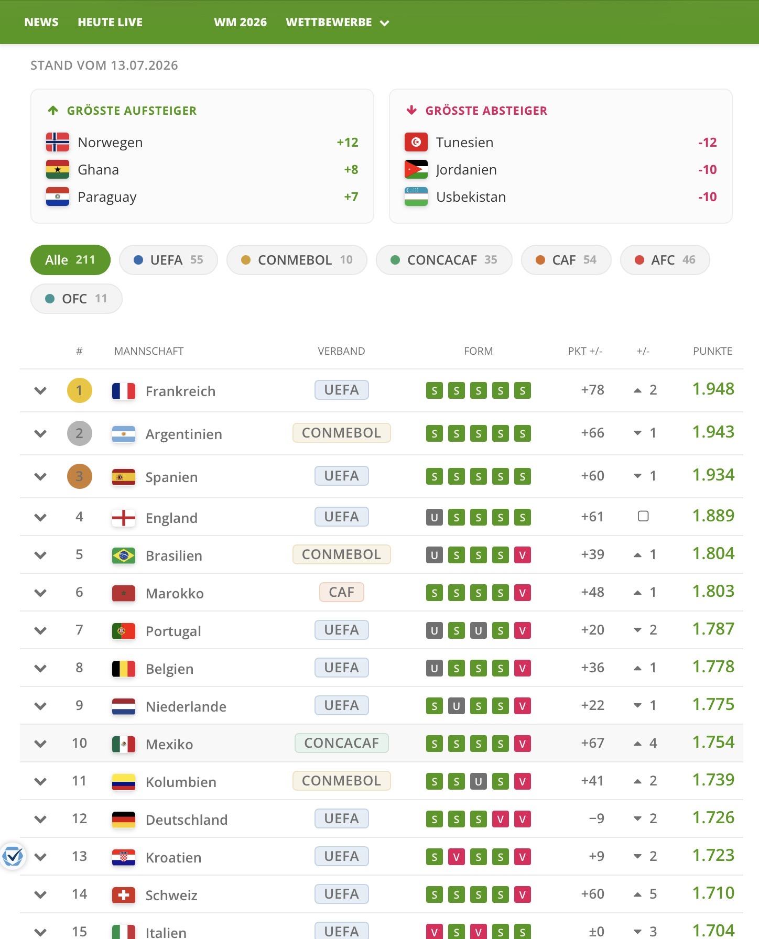Toggle the OFC 11 filter pill
759x939 pixels.
click(77, 299)
